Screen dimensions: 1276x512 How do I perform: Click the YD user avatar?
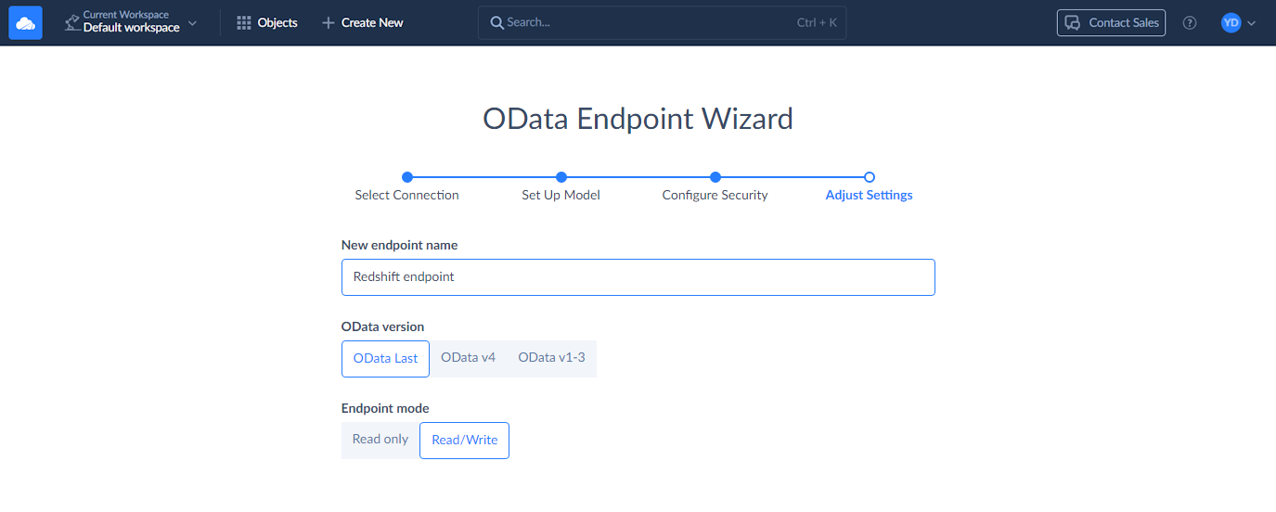click(1231, 22)
